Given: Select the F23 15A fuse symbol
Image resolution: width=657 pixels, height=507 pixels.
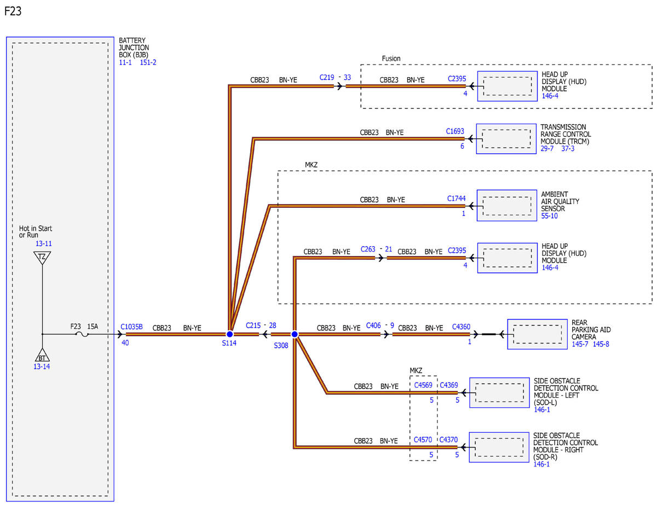Looking at the screenshot, I should coord(84,334).
